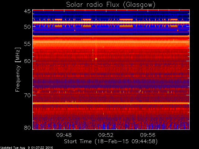Click the 80 frequency tick label
The width and height of the screenshot is (199, 149).
pos(27,128)
